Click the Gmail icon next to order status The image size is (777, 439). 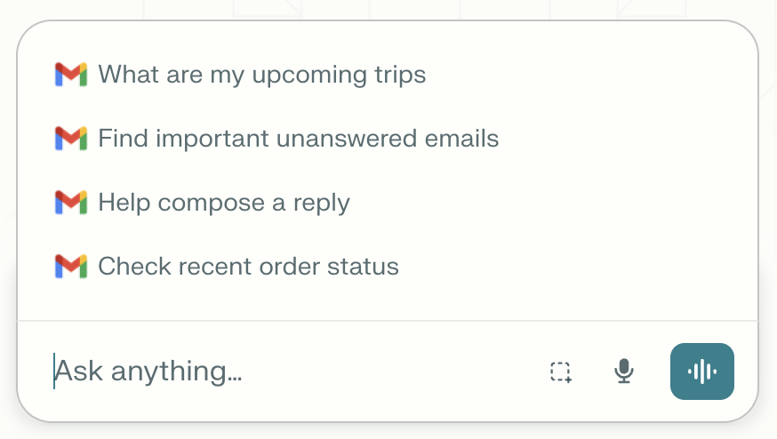71,266
